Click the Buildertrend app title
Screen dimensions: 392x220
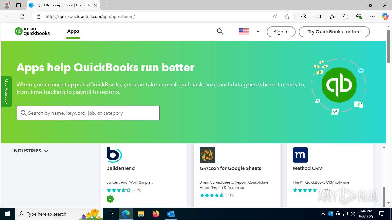pyautogui.click(x=121, y=168)
